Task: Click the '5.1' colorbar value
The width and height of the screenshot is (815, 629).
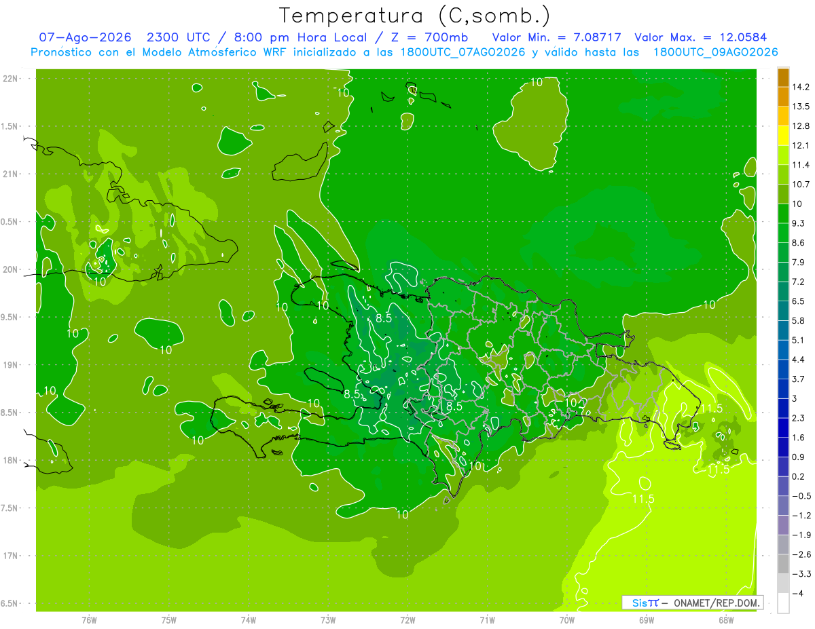Action: click(x=799, y=340)
